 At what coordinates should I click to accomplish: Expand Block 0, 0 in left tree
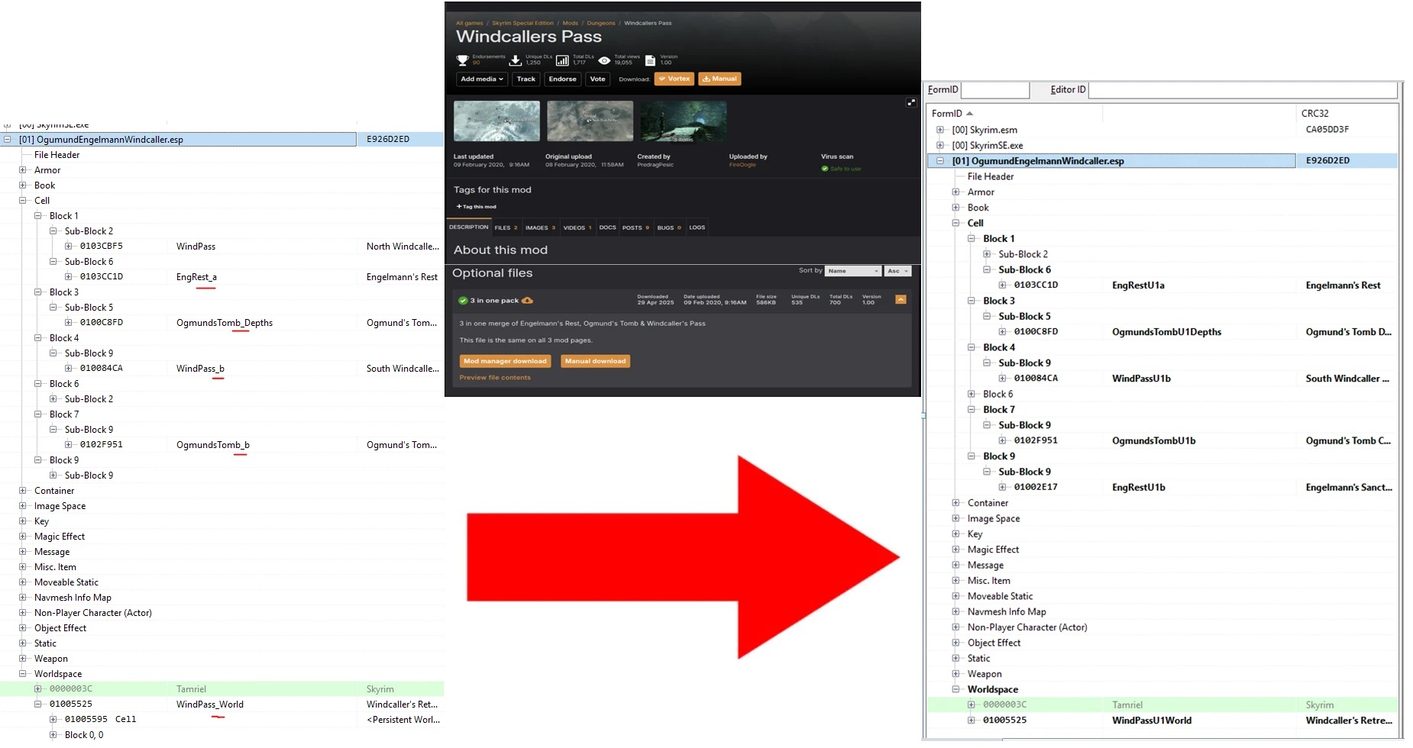coord(53,735)
